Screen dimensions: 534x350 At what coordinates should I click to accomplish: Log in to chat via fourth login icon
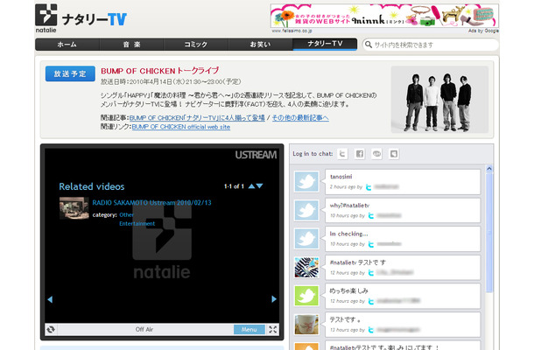coord(394,154)
